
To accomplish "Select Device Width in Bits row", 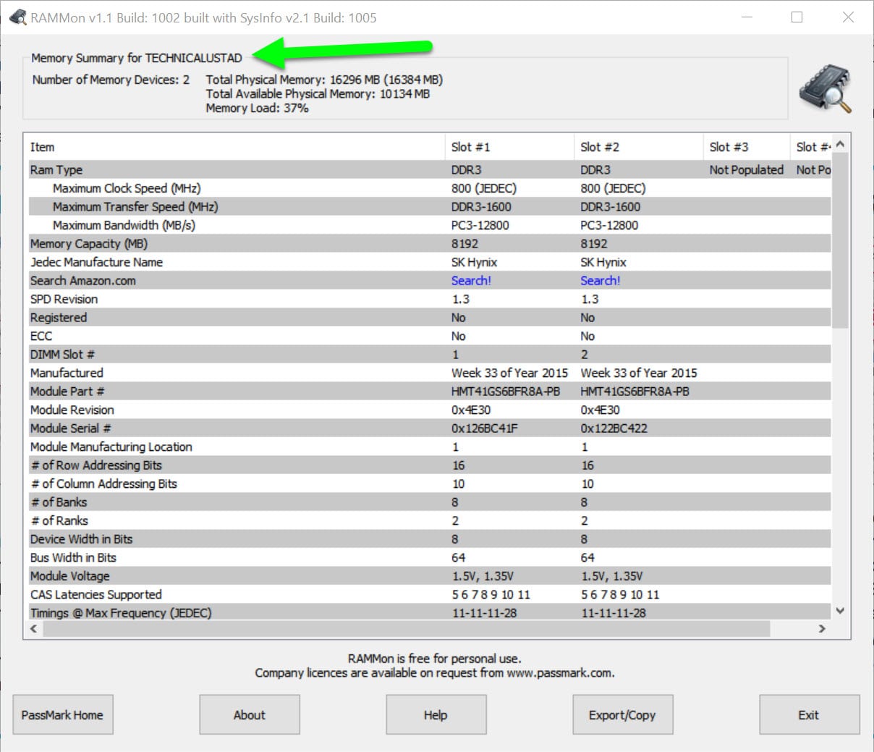I will coord(428,539).
